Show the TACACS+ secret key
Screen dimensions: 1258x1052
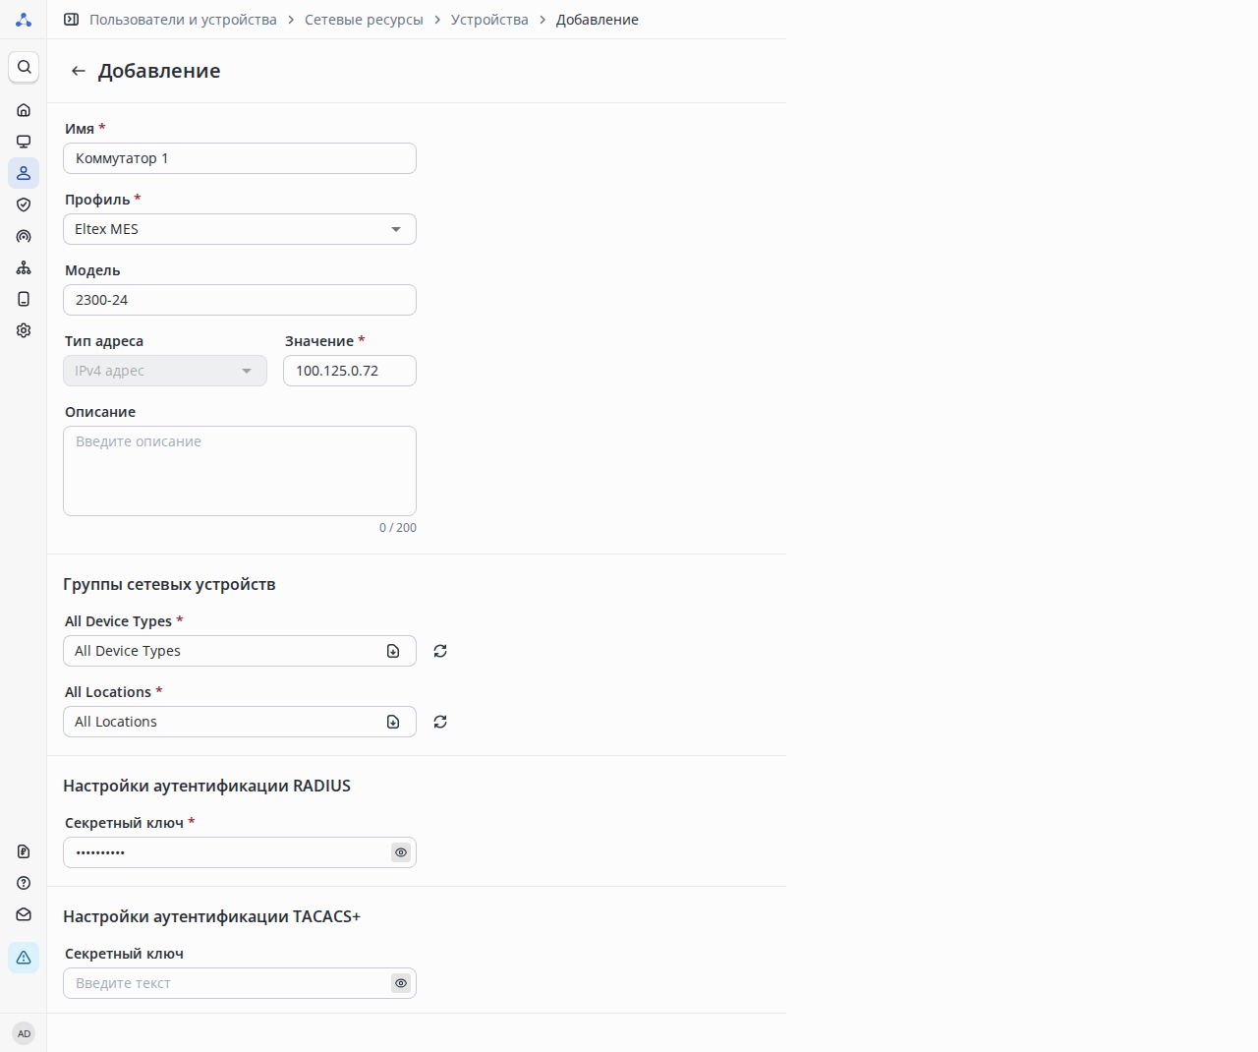coord(401,983)
